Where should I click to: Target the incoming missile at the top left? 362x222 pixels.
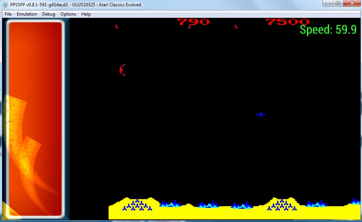[x=117, y=27]
